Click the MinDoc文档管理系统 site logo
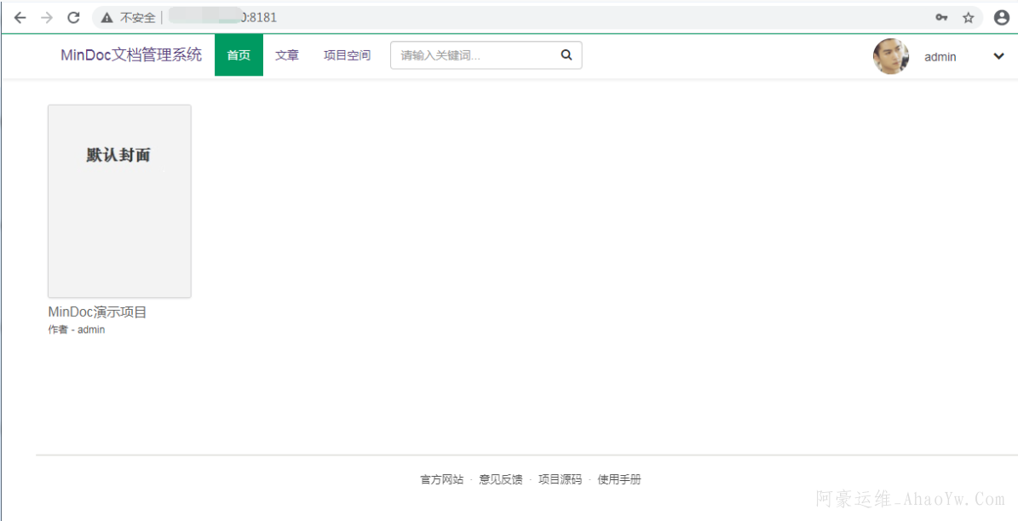 [131, 55]
